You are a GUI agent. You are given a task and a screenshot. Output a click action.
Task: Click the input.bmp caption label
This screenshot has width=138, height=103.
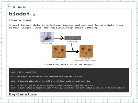point(59,59)
